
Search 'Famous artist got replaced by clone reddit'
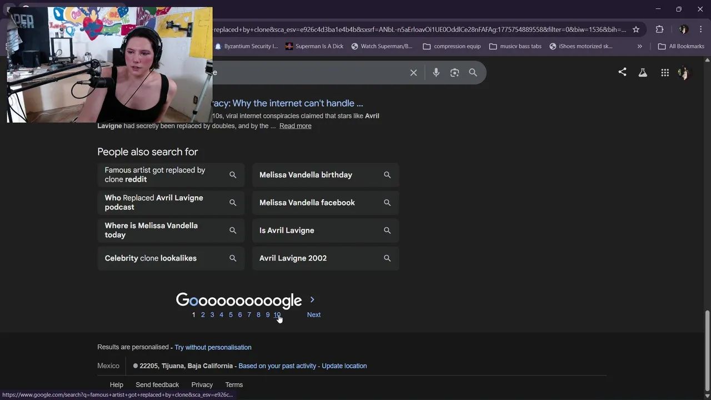point(171,175)
